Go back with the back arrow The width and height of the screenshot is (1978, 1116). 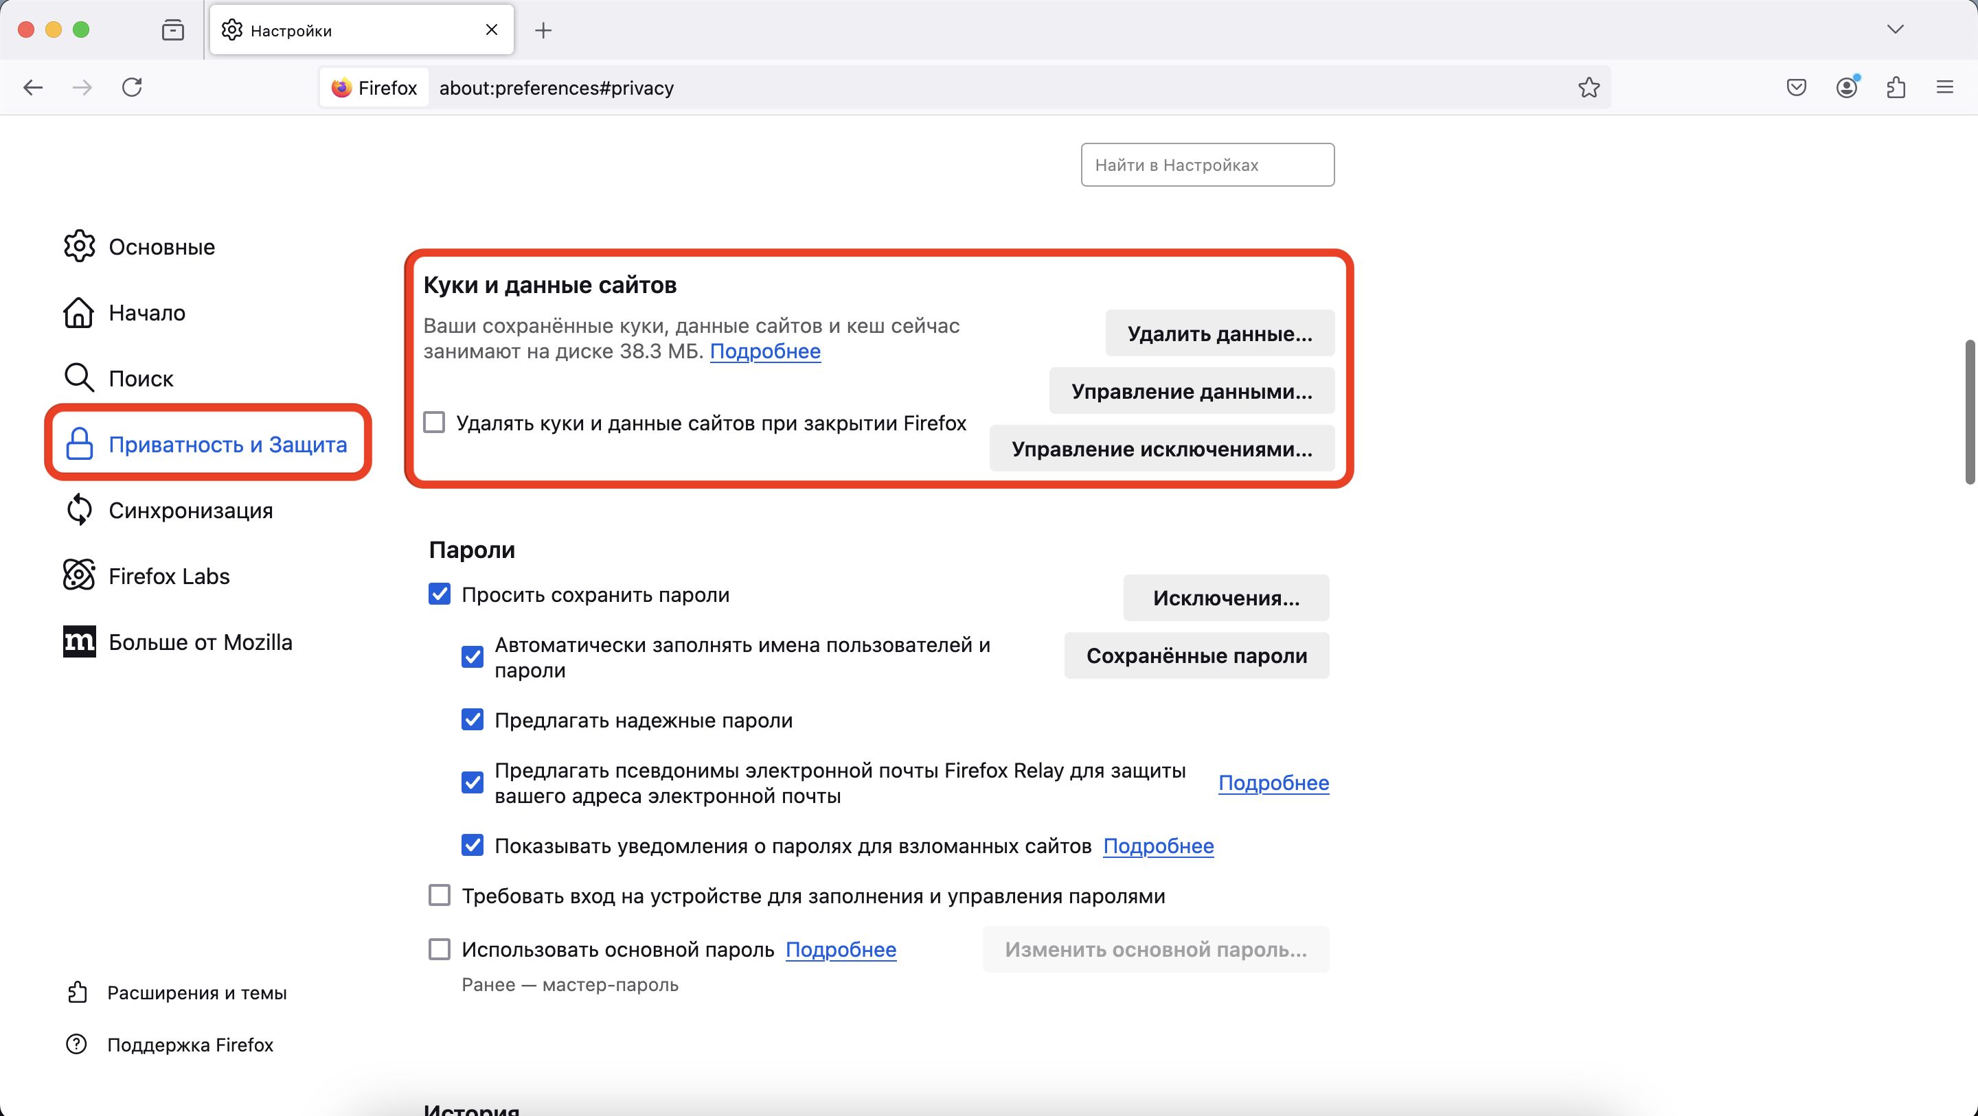33,87
